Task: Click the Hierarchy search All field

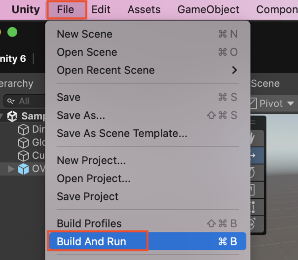Action: 25,101
